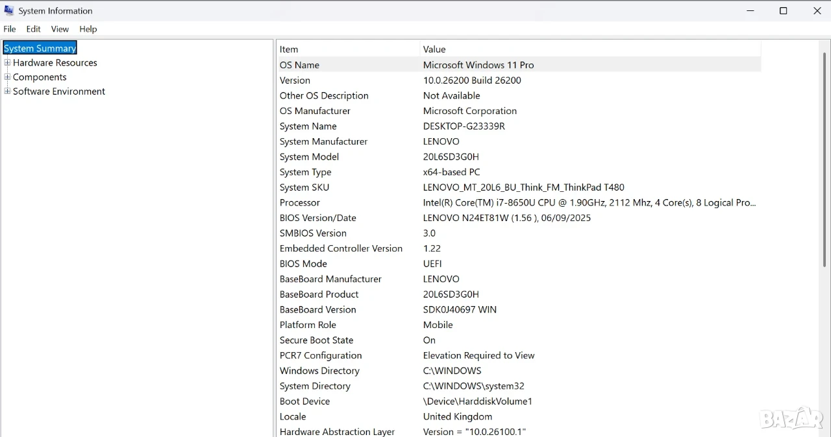Click the DESKTOP-G23339R value
The height and width of the screenshot is (437, 831).
[x=464, y=126]
